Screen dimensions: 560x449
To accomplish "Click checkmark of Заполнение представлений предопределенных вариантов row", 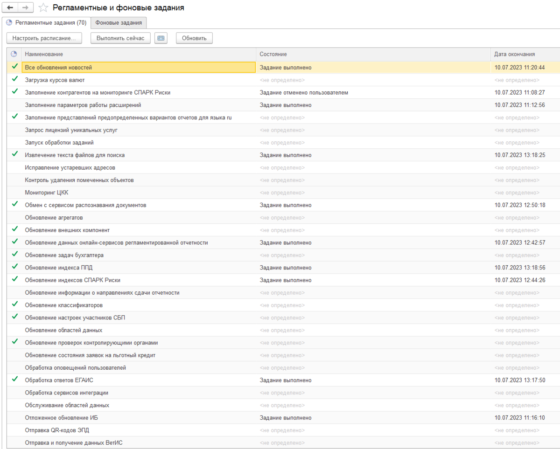I will coord(14,117).
